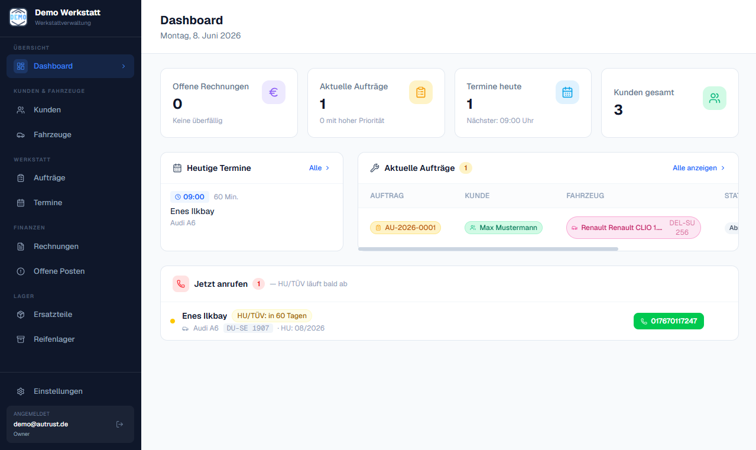Click the Termine calendar icon in sidebar
Screen dimensions: 756x450
click(x=21, y=203)
